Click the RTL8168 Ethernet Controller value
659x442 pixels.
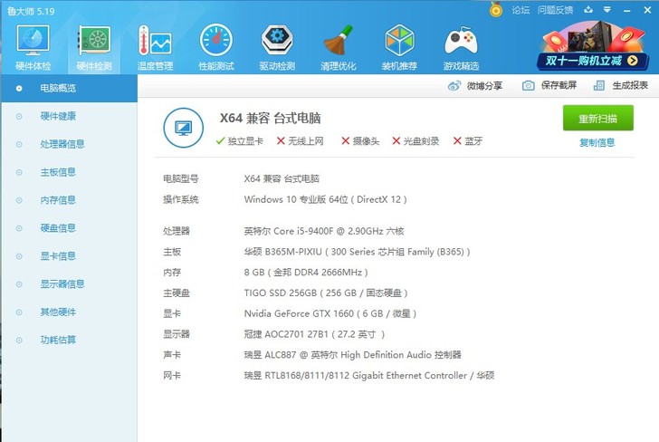point(369,376)
